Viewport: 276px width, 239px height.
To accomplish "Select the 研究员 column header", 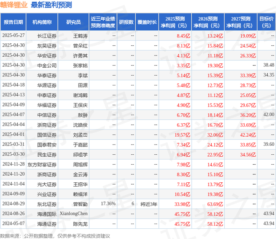I will (73, 22).
